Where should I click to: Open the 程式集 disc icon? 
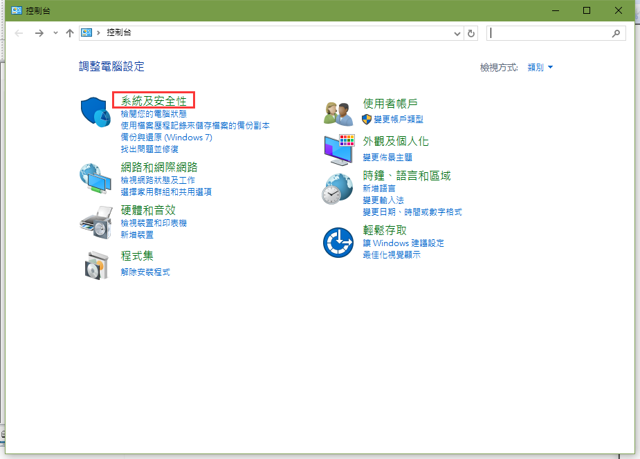[x=96, y=265]
